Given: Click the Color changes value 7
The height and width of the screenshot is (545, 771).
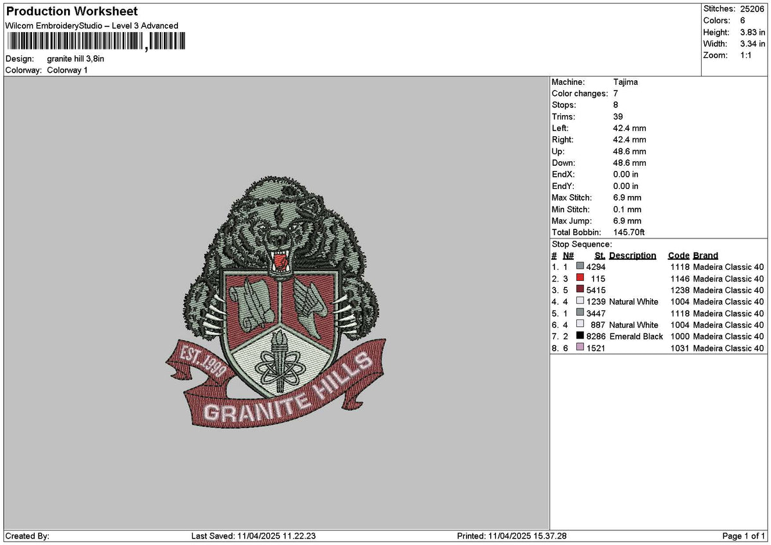Looking at the screenshot, I should 616,94.
